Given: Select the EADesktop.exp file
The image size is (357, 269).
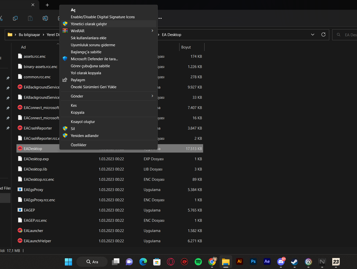Looking at the screenshot, I should [36, 159].
